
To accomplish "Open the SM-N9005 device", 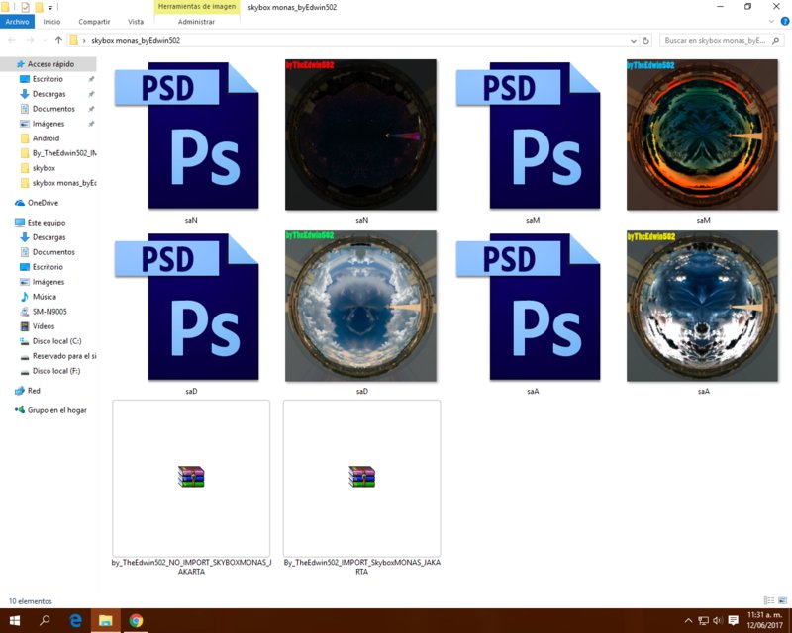I will click(x=49, y=312).
